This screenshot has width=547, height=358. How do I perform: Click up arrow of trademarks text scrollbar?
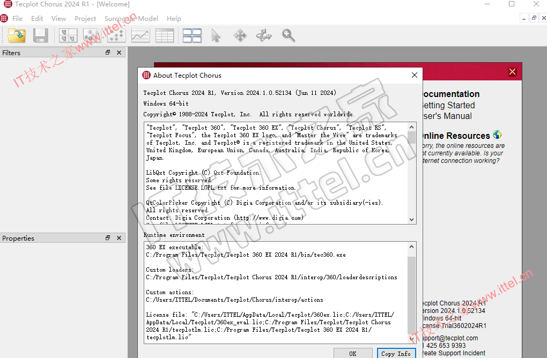click(x=412, y=127)
